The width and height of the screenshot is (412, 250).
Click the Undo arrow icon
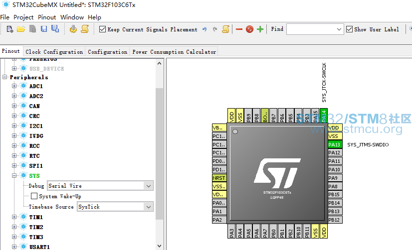click(205, 29)
